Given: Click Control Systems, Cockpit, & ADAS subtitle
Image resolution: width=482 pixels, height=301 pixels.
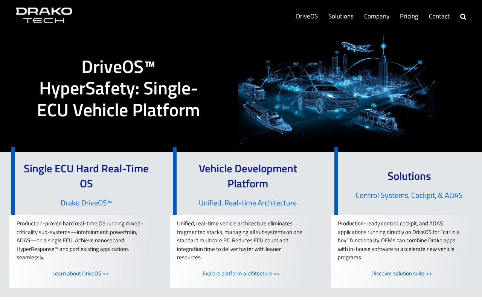Looking at the screenshot, I should [x=409, y=195].
